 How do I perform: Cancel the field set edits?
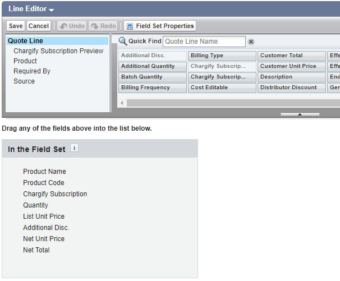pyautogui.click(x=39, y=26)
